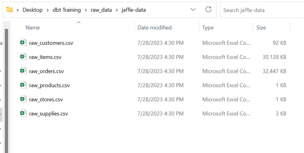
Task: Click the raw_stores.csv Excel file icon
Action: [23, 99]
